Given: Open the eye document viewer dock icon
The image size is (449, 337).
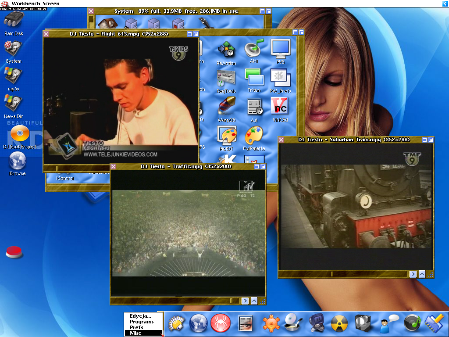Looking at the screenshot, I should pos(246,323).
